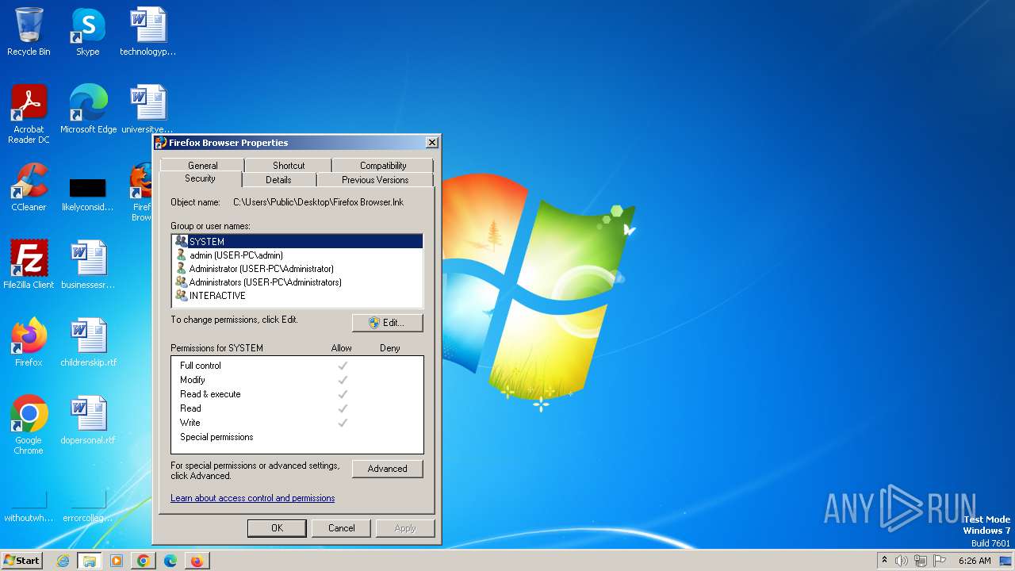This screenshot has width=1015, height=571.
Task: Switch to the Previous Versions tab
Action: tap(375, 180)
